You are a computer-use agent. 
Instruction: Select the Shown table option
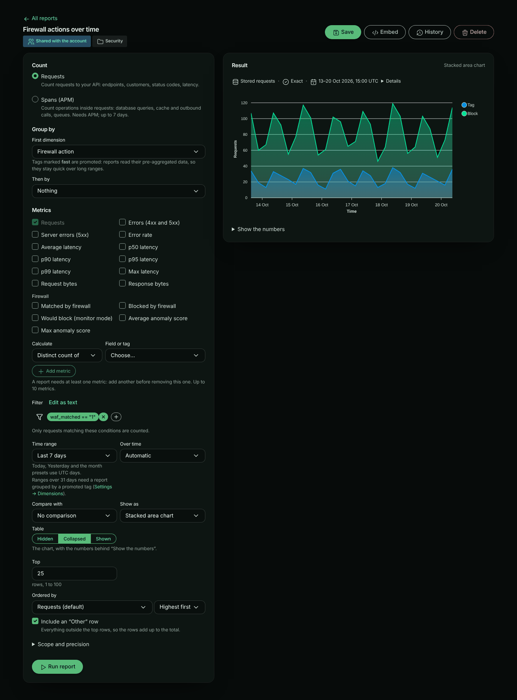[103, 539]
